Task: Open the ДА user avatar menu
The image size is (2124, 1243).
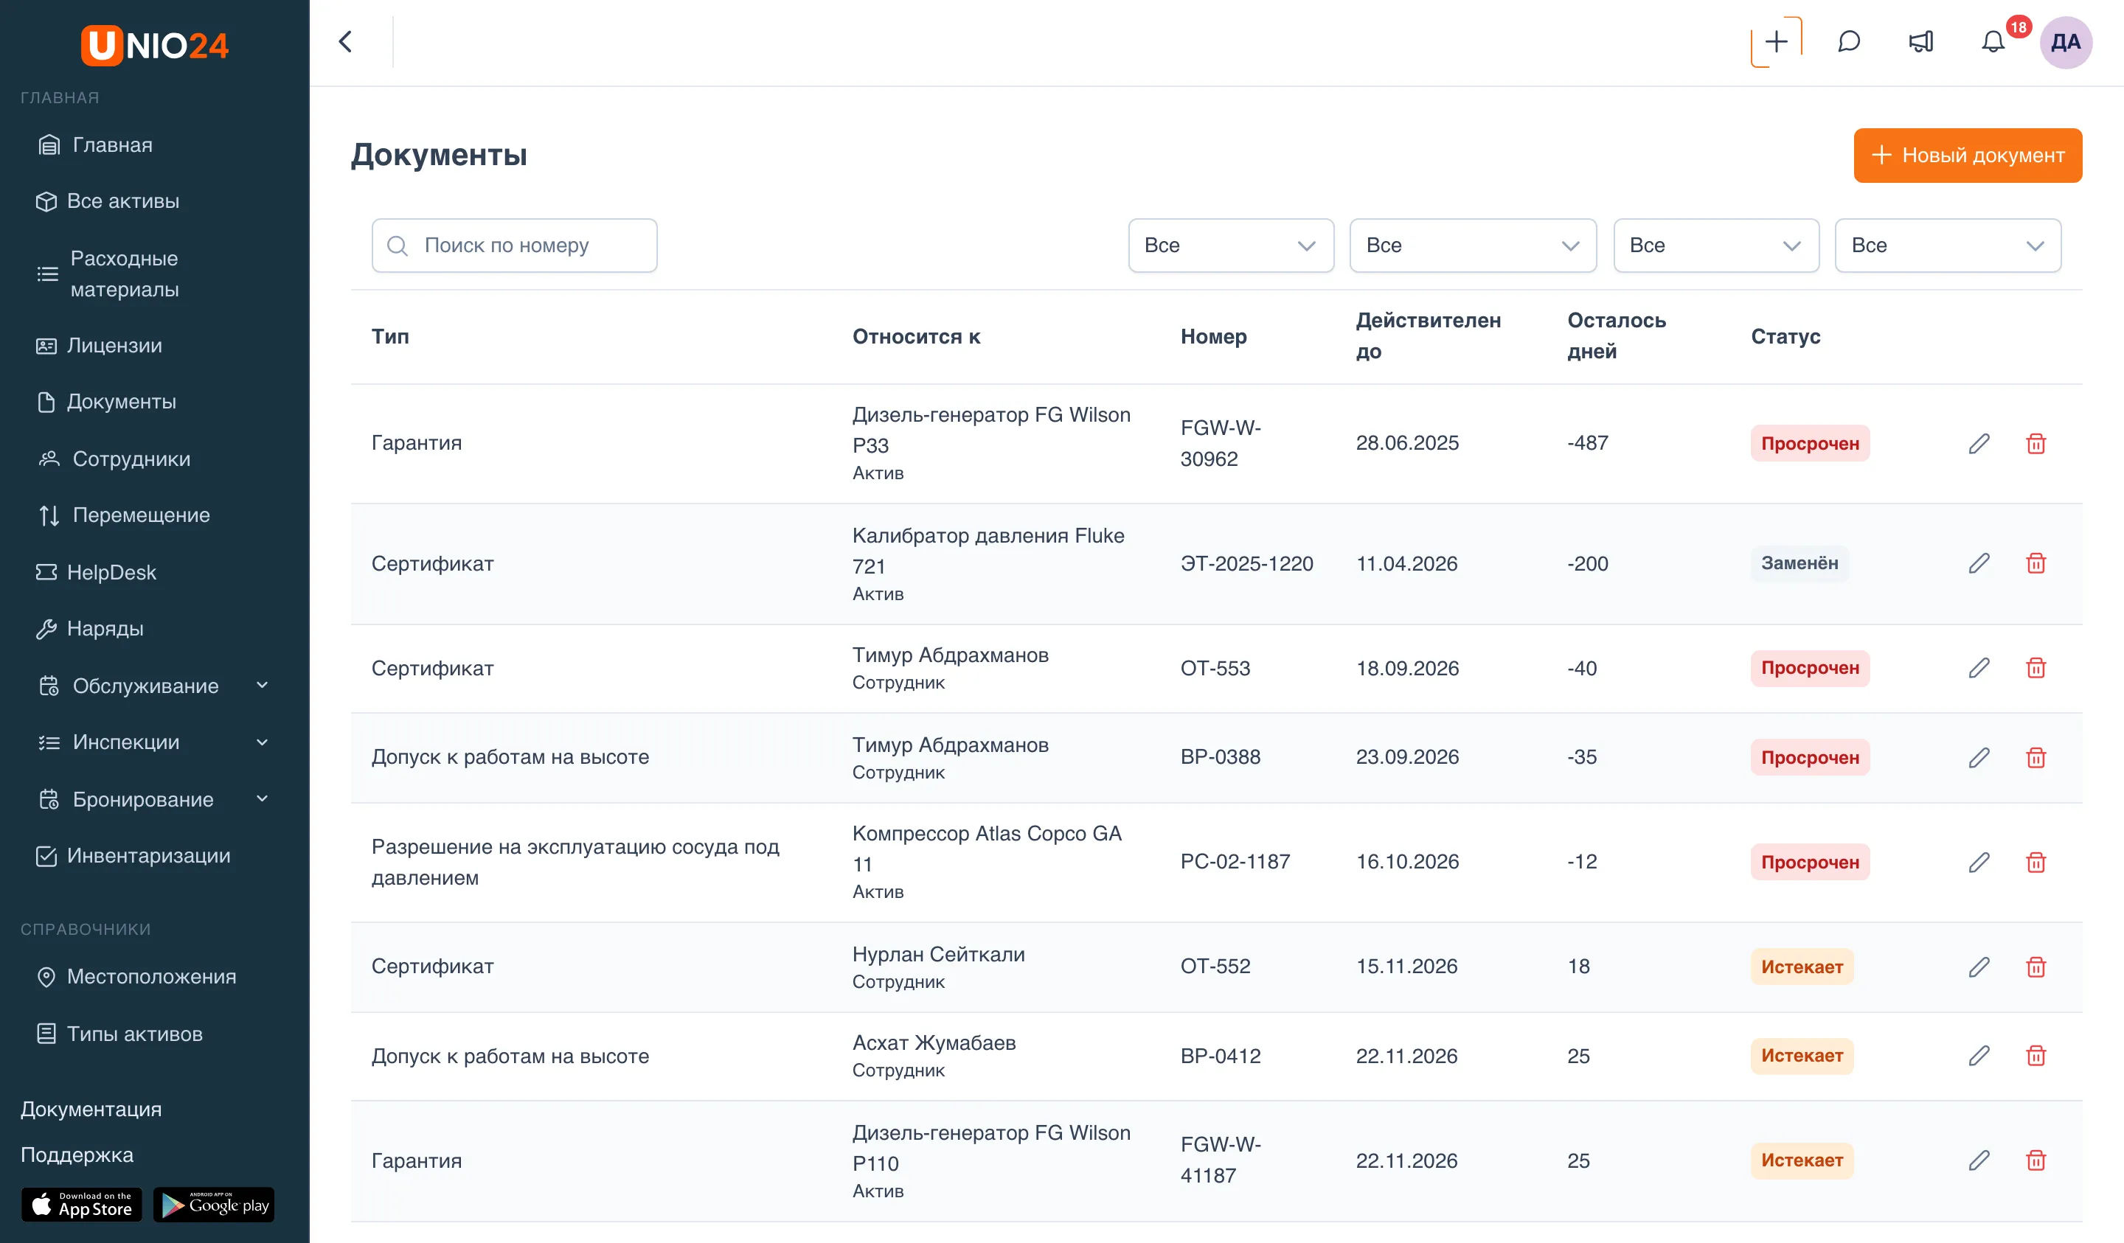Action: pos(2065,42)
